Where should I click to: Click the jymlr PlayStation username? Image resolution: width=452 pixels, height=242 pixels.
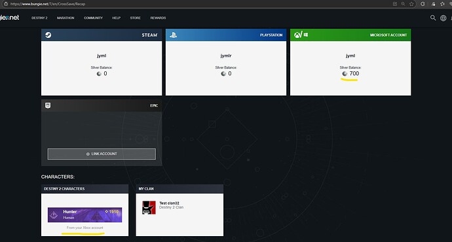coord(226,56)
